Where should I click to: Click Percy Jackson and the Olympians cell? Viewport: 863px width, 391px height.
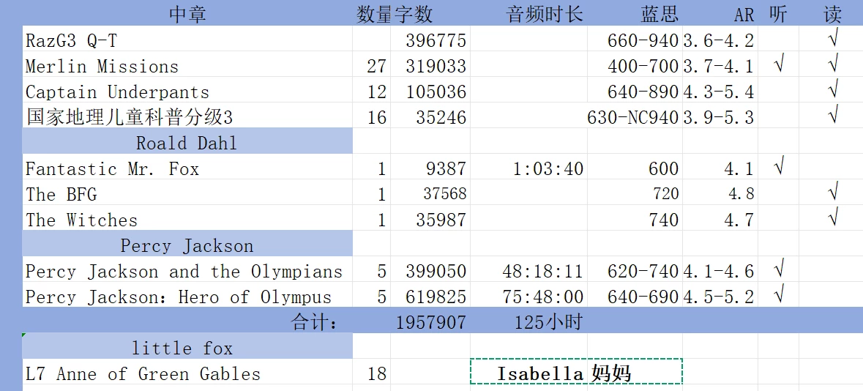pyautogui.click(x=187, y=270)
